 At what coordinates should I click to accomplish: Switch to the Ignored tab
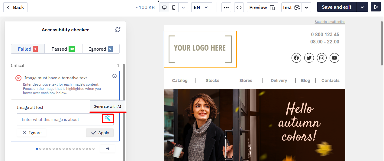coord(101,49)
